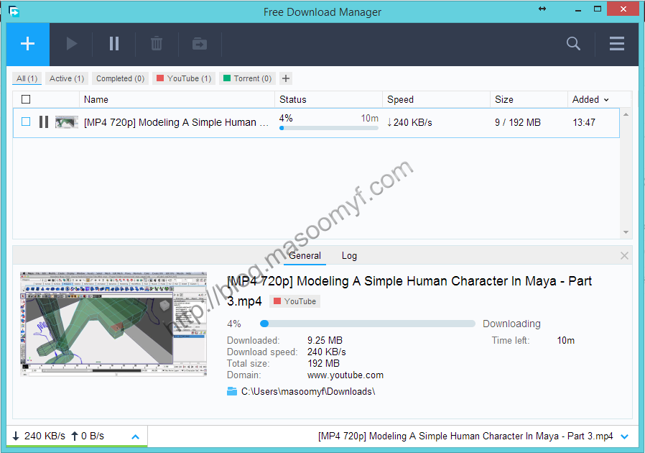Check the Modeling A Simple Human row checkbox
The height and width of the screenshot is (453, 645).
pos(26,122)
